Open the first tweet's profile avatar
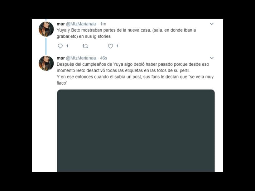This screenshot has height=191, width=255. [46, 29]
